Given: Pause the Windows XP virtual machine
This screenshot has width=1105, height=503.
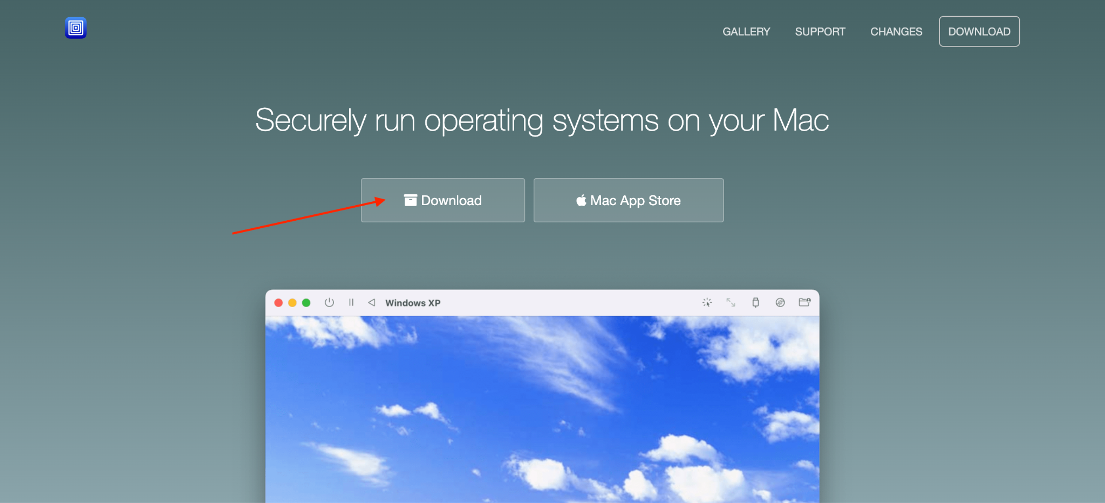Looking at the screenshot, I should pos(351,303).
